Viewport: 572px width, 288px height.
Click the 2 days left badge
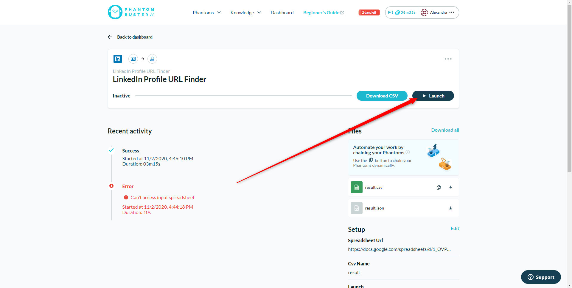369,12
